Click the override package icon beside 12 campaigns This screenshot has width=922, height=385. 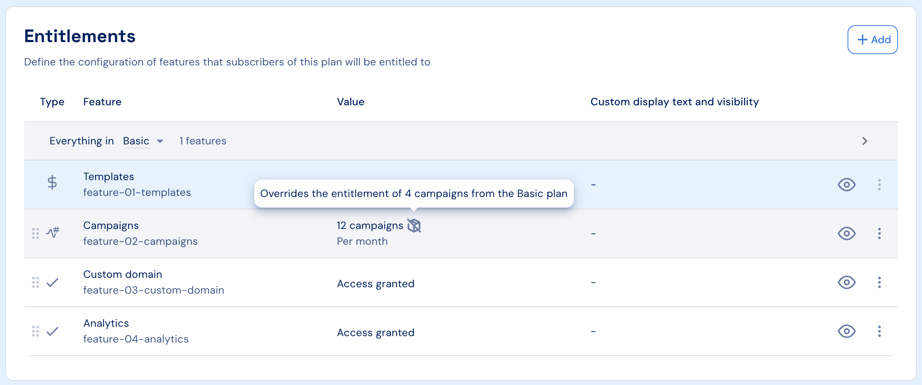(x=414, y=226)
